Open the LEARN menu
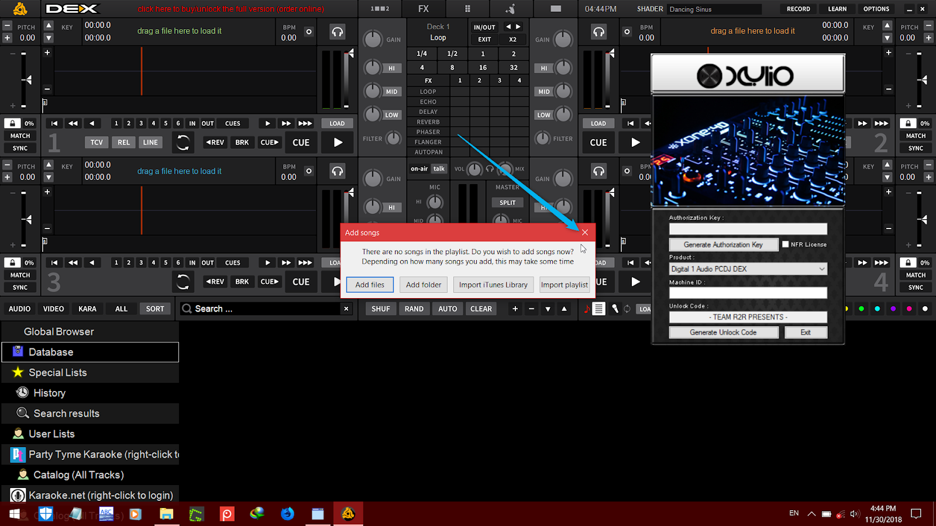Image resolution: width=936 pixels, height=526 pixels. [837, 9]
